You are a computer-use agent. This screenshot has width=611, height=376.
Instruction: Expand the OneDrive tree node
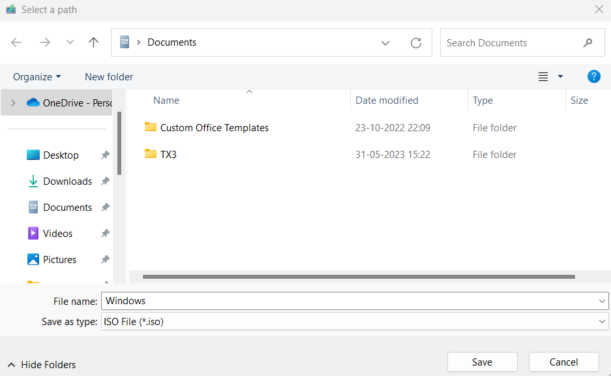(x=13, y=102)
